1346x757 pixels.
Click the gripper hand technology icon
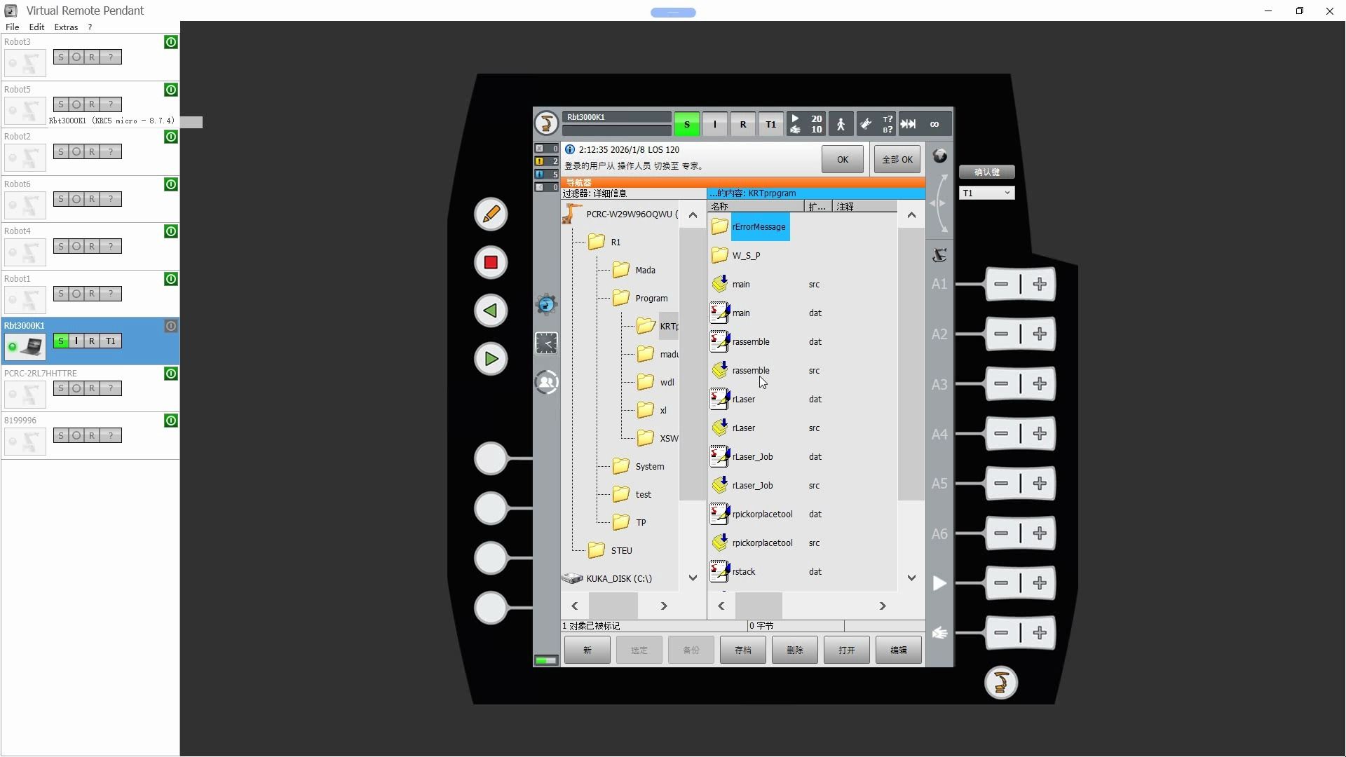pos(940,633)
